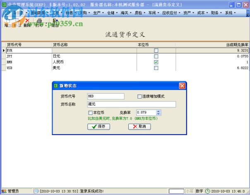Click the 货币名称 column header
The image size is (250, 195).
[x=94, y=45]
